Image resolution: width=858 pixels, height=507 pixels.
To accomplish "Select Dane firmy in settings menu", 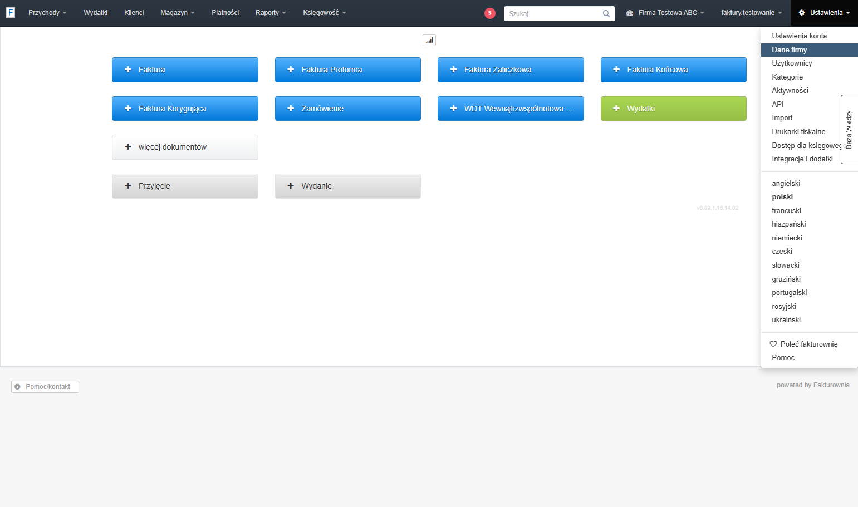I will click(810, 50).
